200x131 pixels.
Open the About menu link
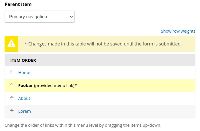(24, 98)
